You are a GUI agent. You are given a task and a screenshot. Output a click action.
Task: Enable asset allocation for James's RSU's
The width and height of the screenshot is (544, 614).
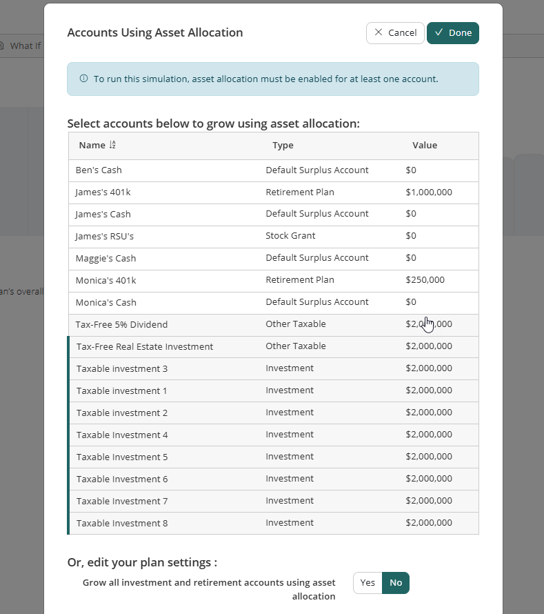click(x=273, y=237)
